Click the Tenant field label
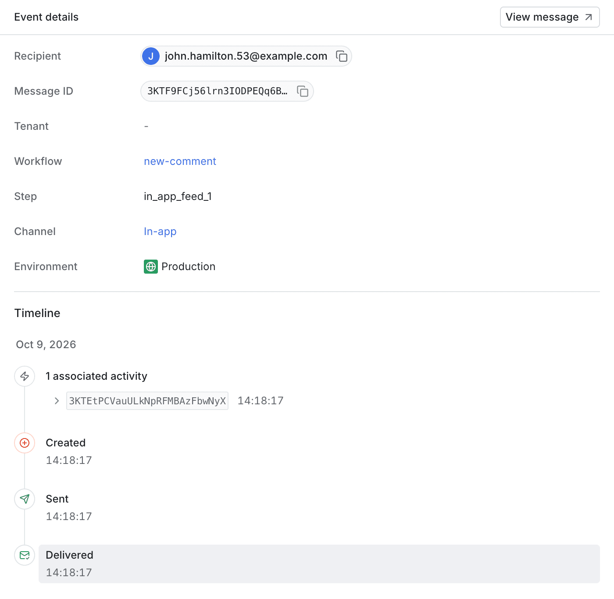The image size is (614, 599). (32, 126)
